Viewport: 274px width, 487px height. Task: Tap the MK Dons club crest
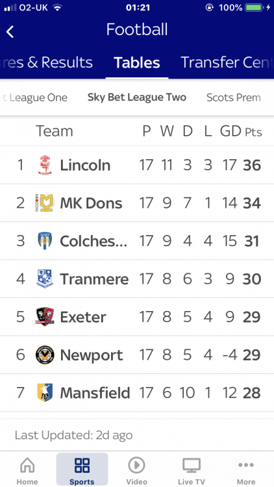[x=45, y=203]
